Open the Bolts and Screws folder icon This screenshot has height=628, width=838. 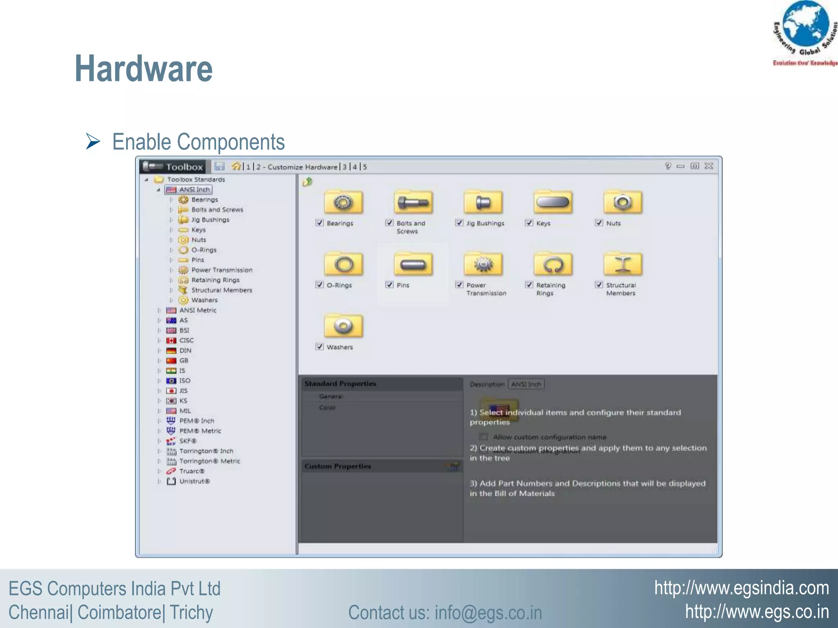tap(413, 202)
